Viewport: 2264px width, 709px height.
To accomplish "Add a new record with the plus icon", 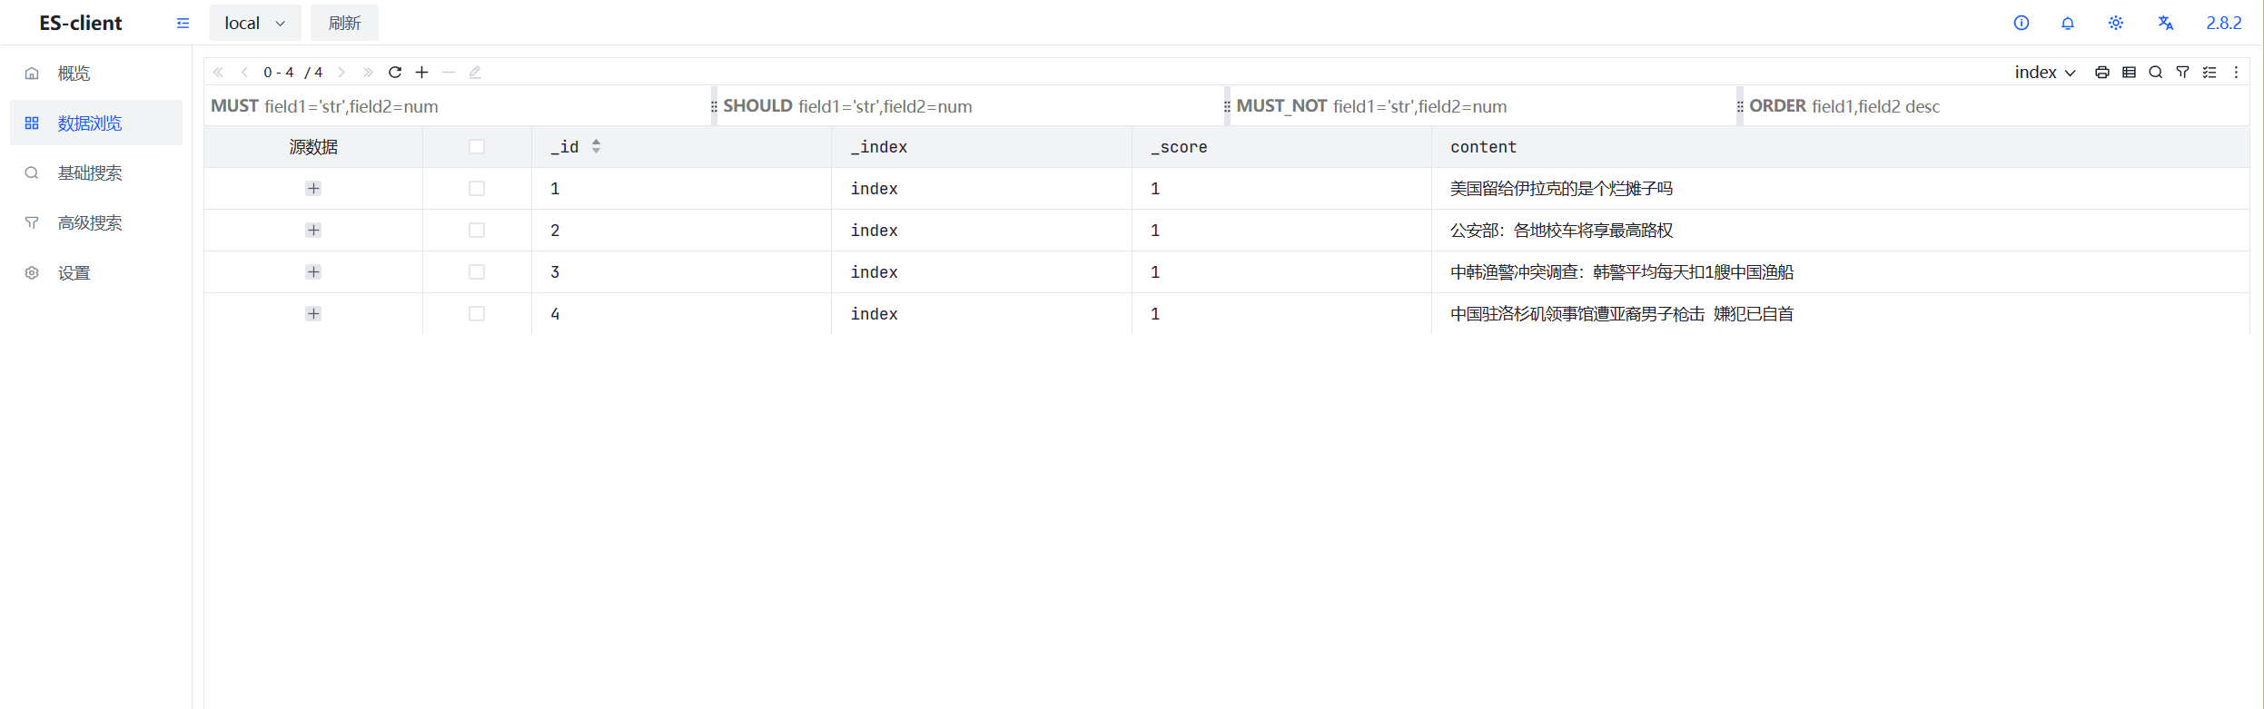I will [x=421, y=73].
